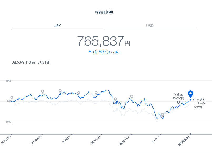Click the gray pin at the 2019/1/1 low

click(x=163, y=115)
